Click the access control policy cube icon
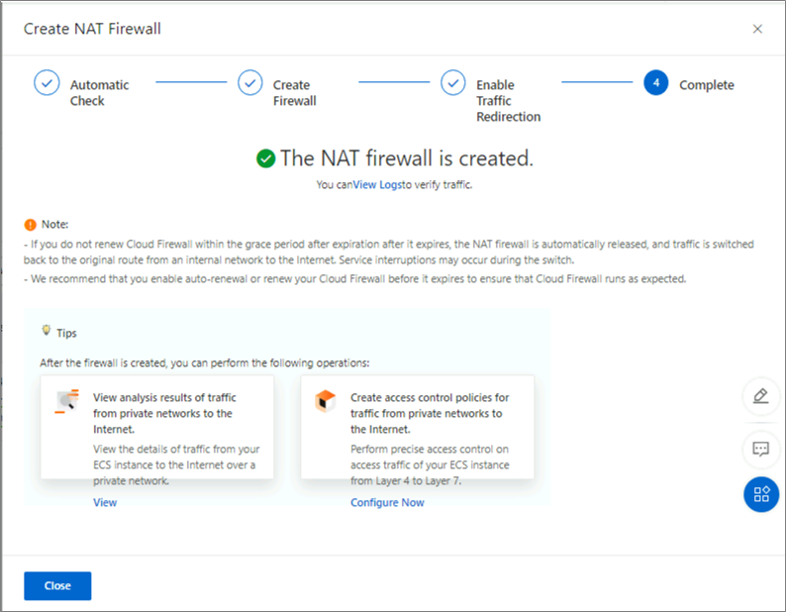Image resolution: width=786 pixels, height=612 pixels. tap(326, 401)
